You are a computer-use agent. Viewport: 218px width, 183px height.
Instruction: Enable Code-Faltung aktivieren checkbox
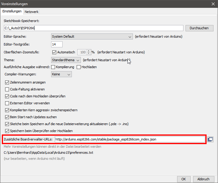(8, 89)
